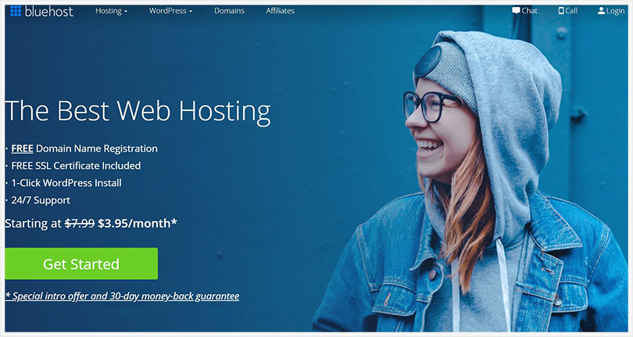Viewport: 633px width, 337px height.
Task: Click the chat bubble icon
Action: [516, 10]
